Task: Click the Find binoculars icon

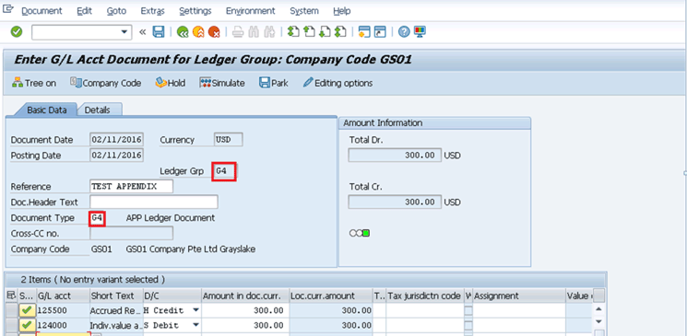Action: (254, 32)
